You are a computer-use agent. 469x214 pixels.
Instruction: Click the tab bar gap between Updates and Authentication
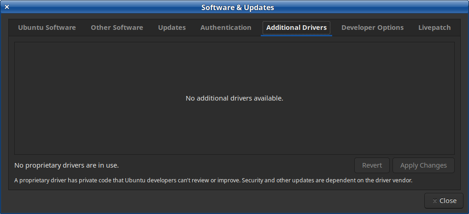pyautogui.click(x=193, y=28)
